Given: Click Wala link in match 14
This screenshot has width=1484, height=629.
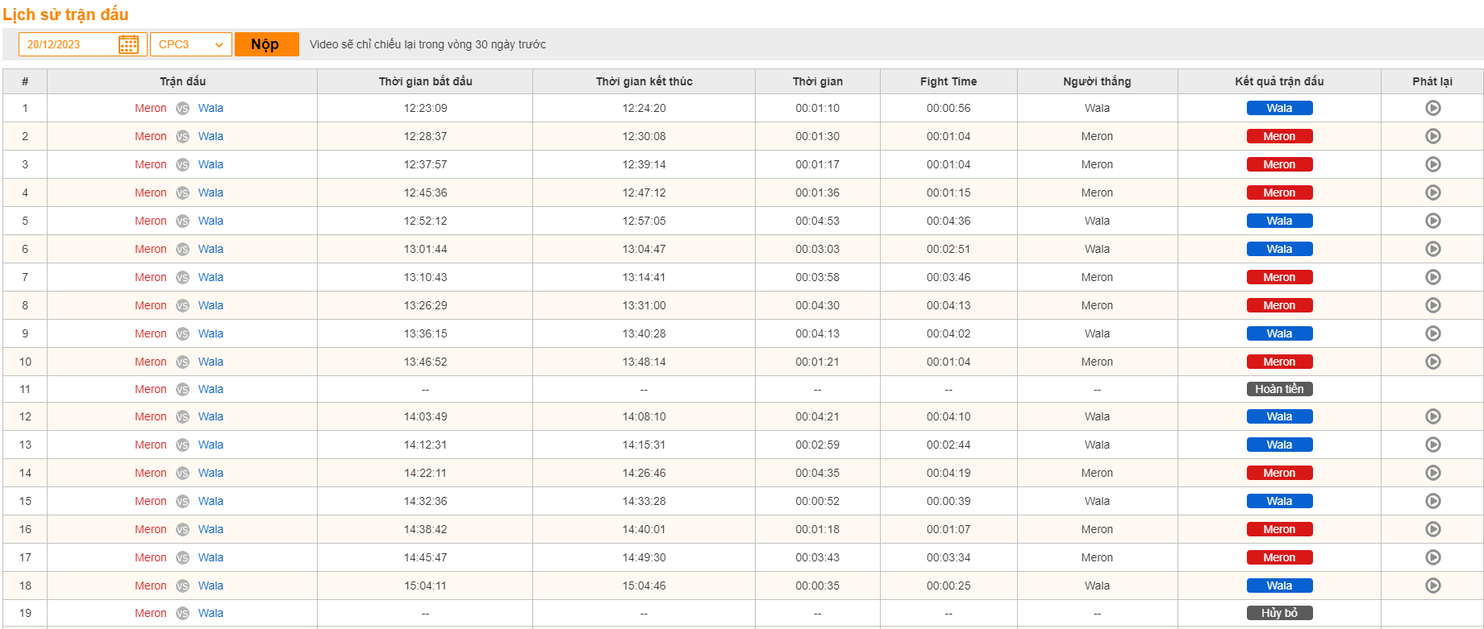Looking at the screenshot, I should (211, 473).
